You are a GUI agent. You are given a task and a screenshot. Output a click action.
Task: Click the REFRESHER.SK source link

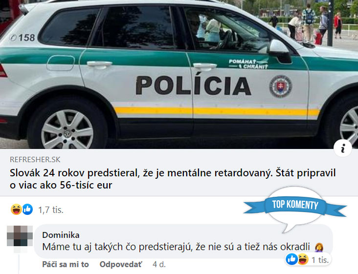(x=35, y=160)
